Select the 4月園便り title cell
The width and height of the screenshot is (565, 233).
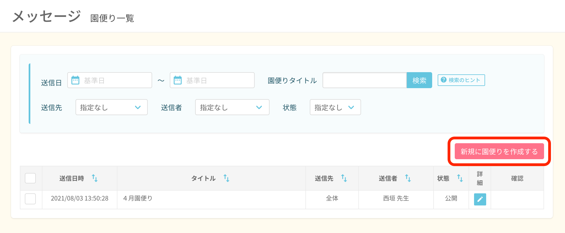(211, 200)
